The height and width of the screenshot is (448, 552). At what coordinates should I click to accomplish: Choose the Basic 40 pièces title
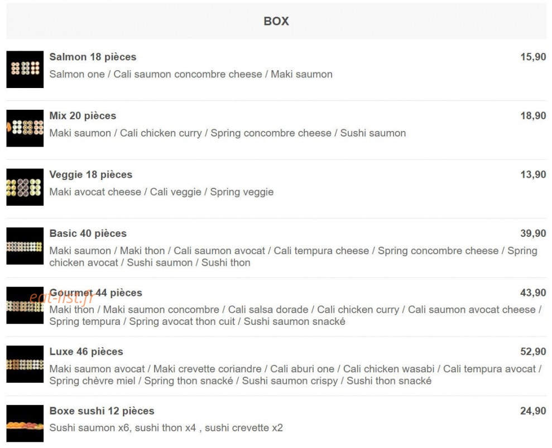click(x=88, y=233)
